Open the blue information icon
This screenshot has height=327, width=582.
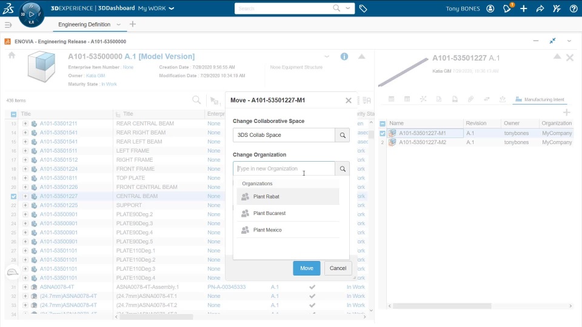click(344, 56)
